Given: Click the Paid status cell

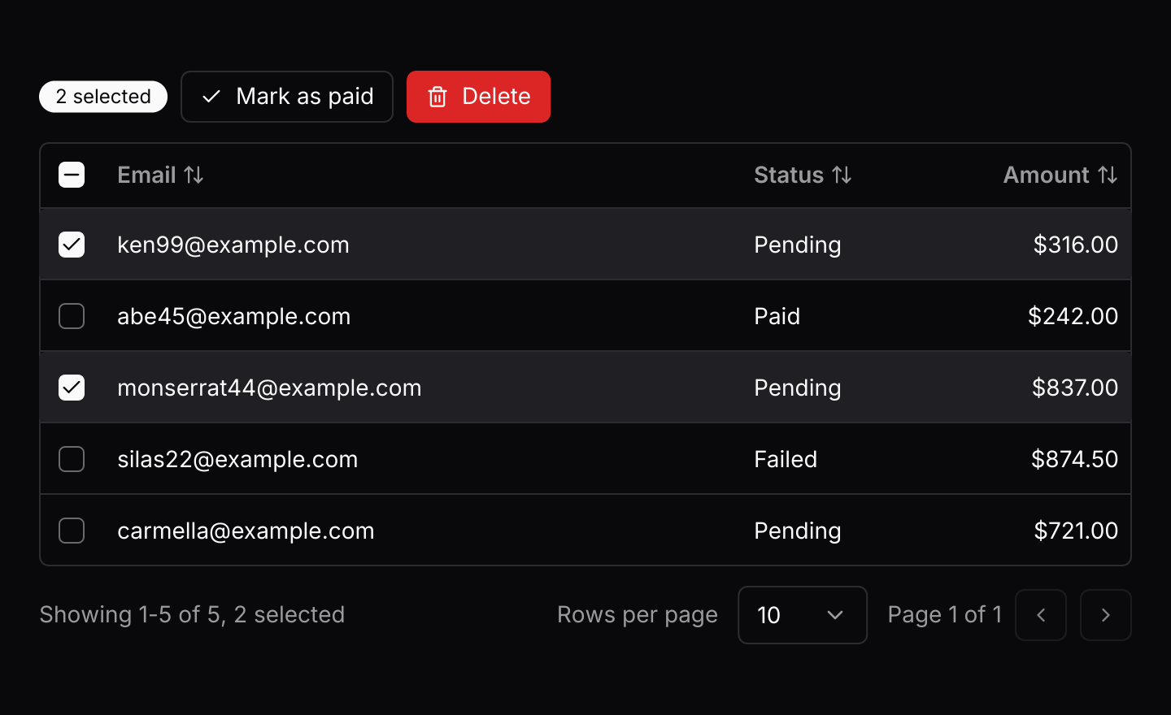Looking at the screenshot, I should click(x=777, y=316).
